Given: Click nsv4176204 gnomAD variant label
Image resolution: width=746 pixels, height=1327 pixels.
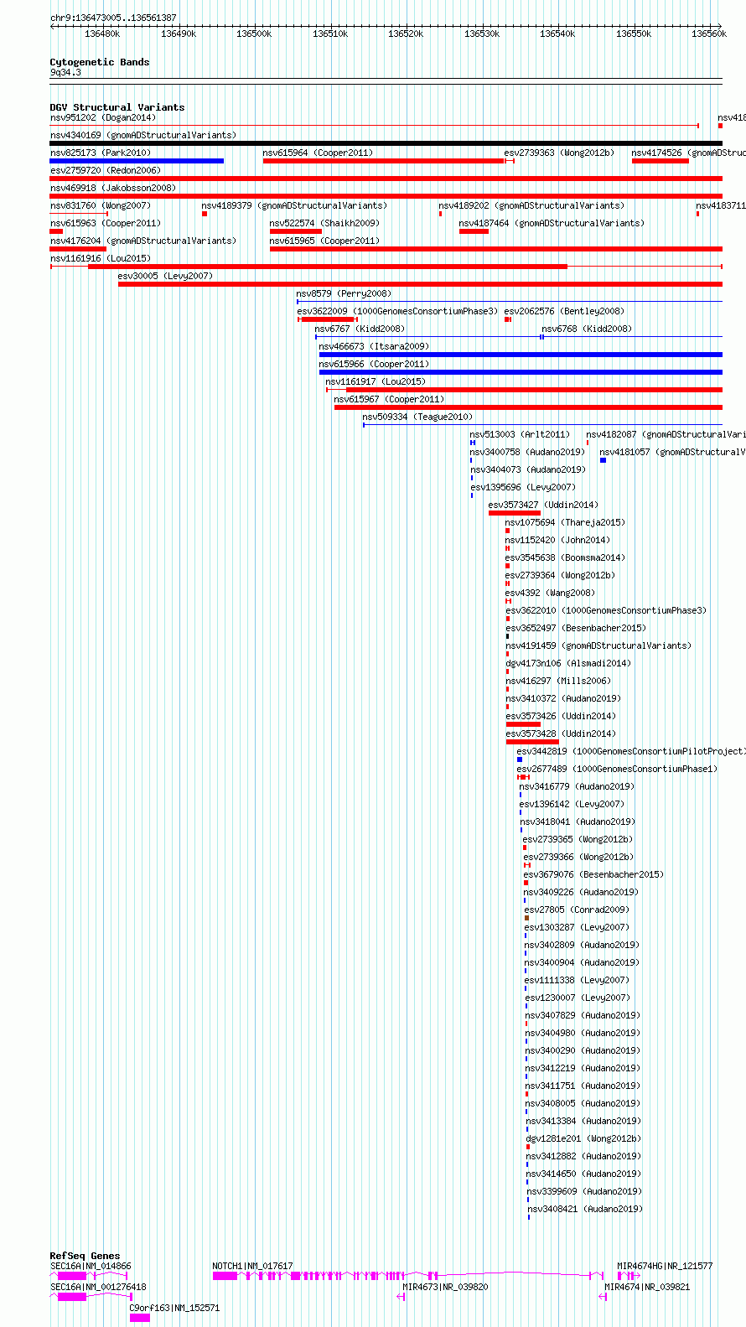Looking at the screenshot, I should click(143, 241).
